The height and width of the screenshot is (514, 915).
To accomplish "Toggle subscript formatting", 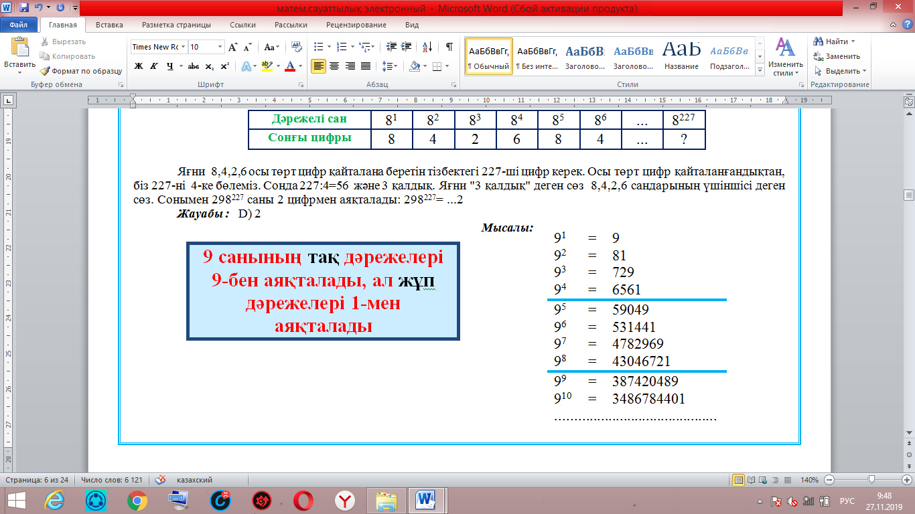I will pos(209,66).
